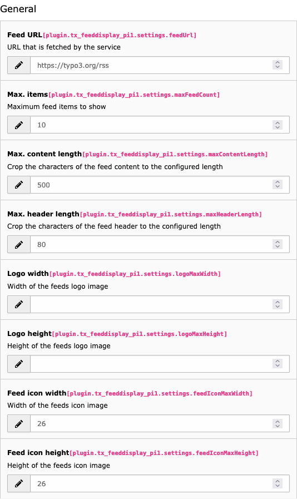
Task: Click the Logo height pencil edit icon
Action: tap(19, 364)
